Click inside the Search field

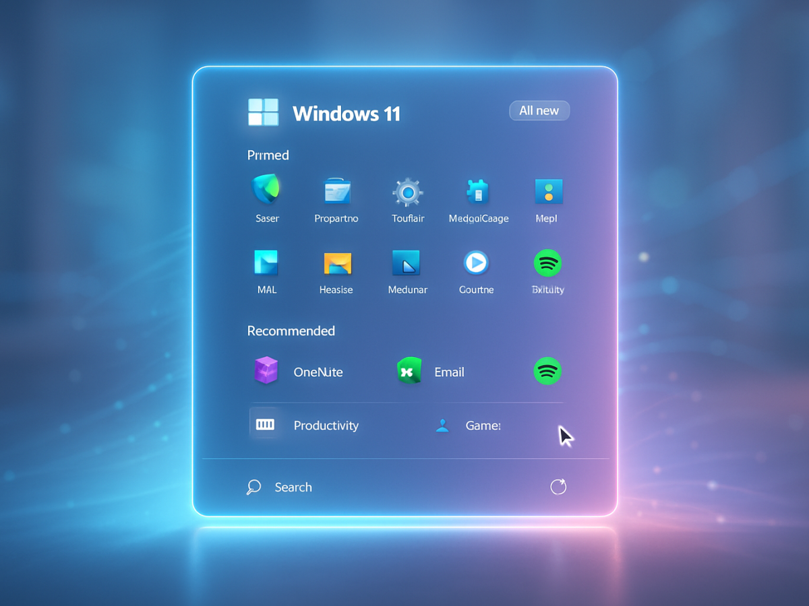[x=293, y=487]
